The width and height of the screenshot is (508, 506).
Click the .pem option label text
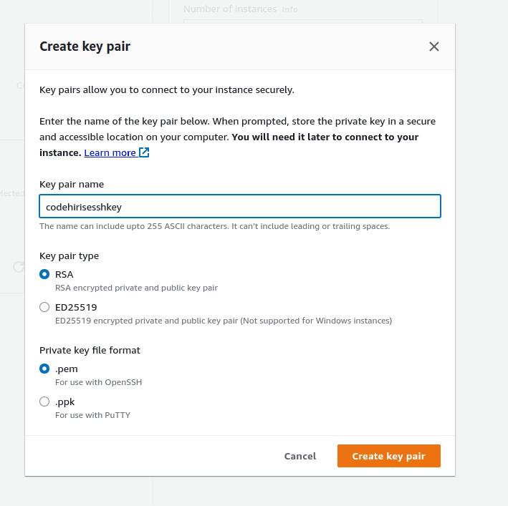pos(67,369)
